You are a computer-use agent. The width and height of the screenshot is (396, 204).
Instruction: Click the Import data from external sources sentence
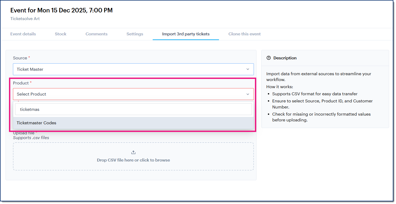click(319, 77)
